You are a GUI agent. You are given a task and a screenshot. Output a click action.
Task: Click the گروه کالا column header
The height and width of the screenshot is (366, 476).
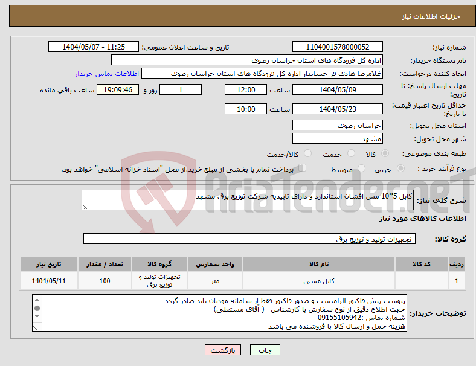point(159,264)
